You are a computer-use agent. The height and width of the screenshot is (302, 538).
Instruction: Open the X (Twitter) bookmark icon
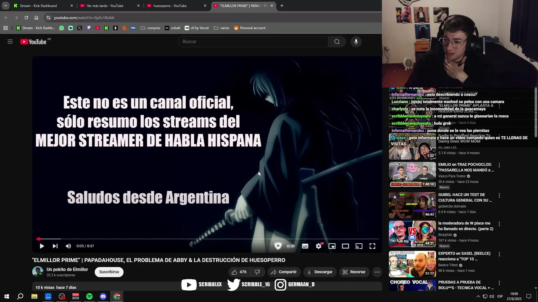point(79,28)
